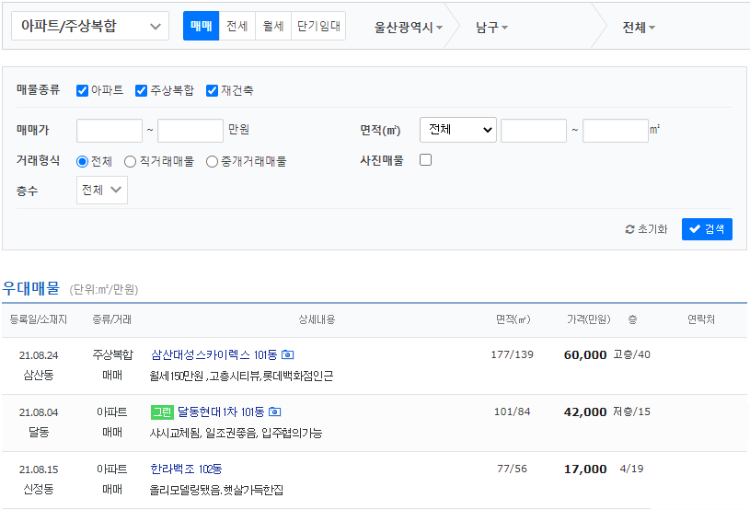Click the 연락처 column header
The image size is (750, 510).
tap(701, 319)
